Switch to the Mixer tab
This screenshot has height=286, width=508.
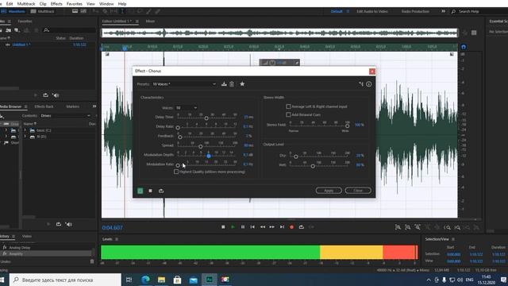[150, 21]
